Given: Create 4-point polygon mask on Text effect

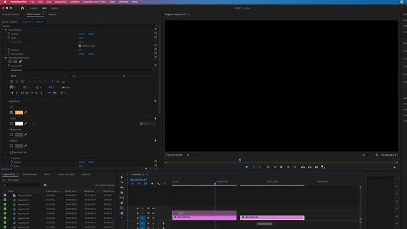Looking at the screenshot, I should pyautogui.click(x=15, y=62).
